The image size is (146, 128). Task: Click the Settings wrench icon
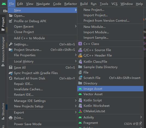coord(11,44)
